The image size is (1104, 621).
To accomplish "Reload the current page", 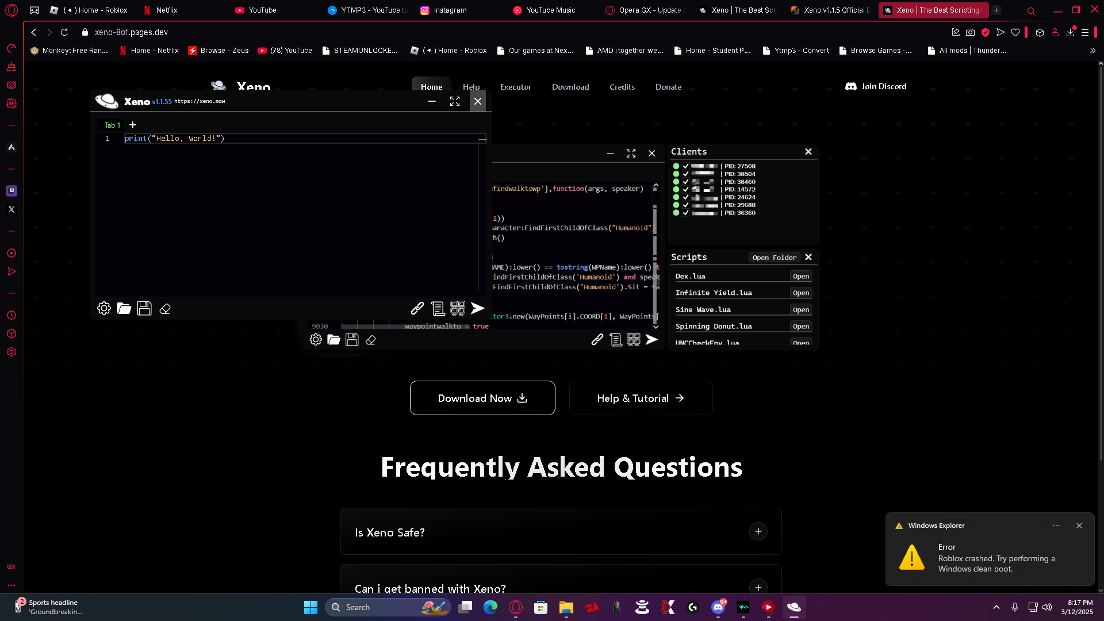I will [64, 32].
